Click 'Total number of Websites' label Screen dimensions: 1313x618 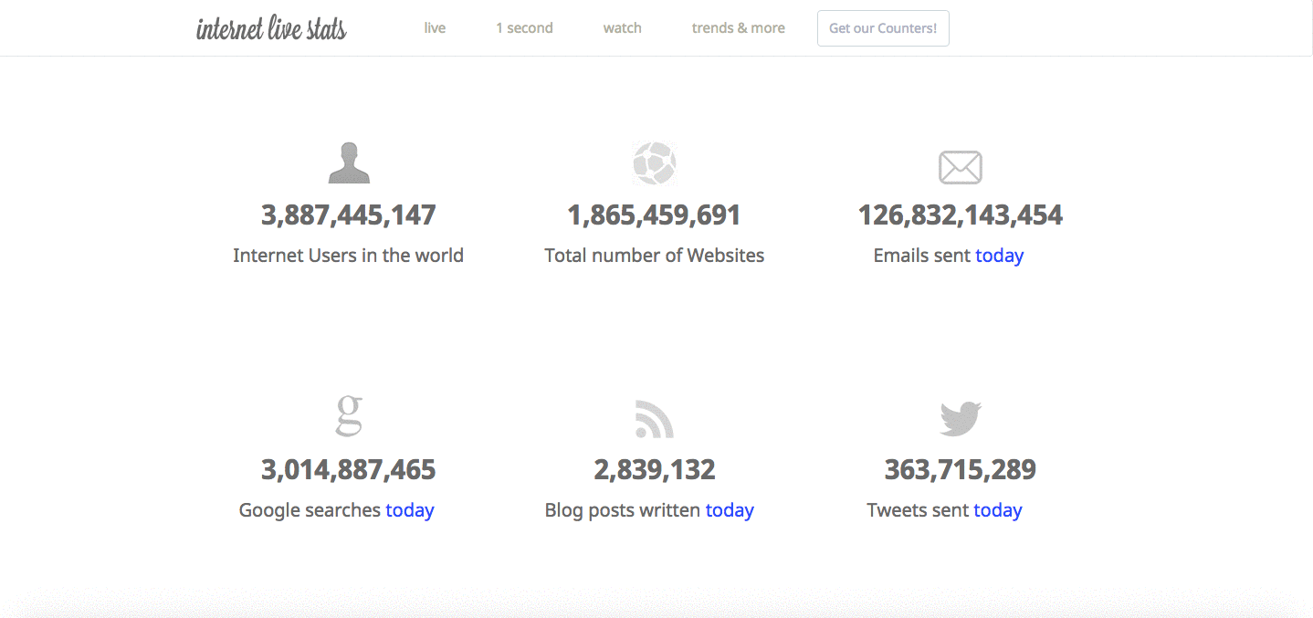654,256
